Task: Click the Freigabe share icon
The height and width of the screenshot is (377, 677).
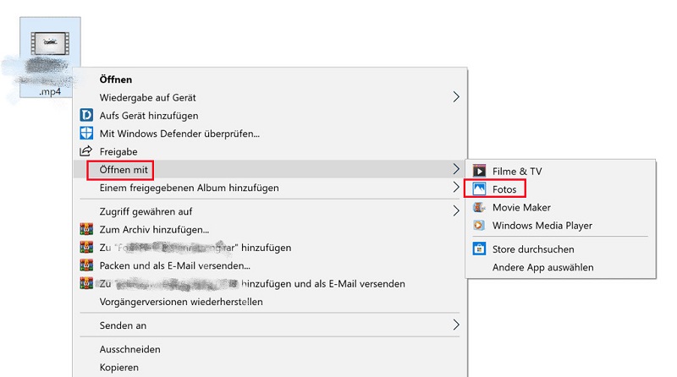Action: tap(86, 151)
